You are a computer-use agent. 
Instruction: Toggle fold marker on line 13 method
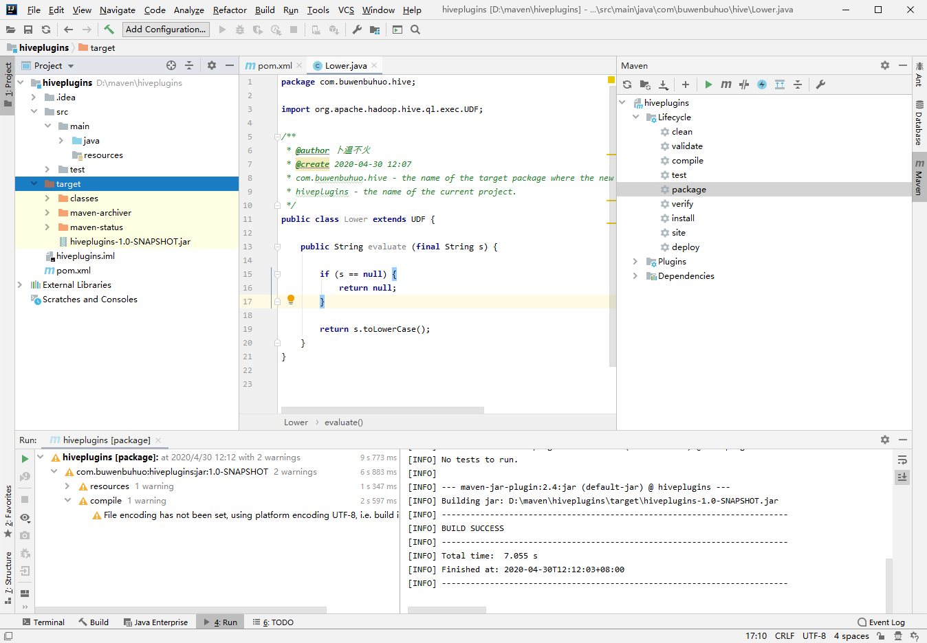click(x=277, y=247)
